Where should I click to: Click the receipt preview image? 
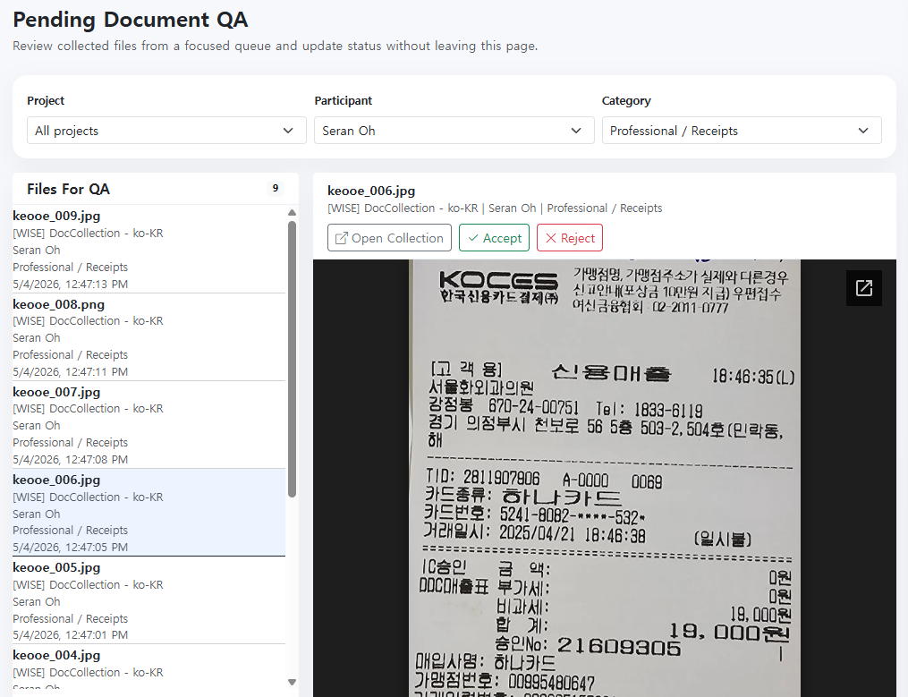[605, 478]
